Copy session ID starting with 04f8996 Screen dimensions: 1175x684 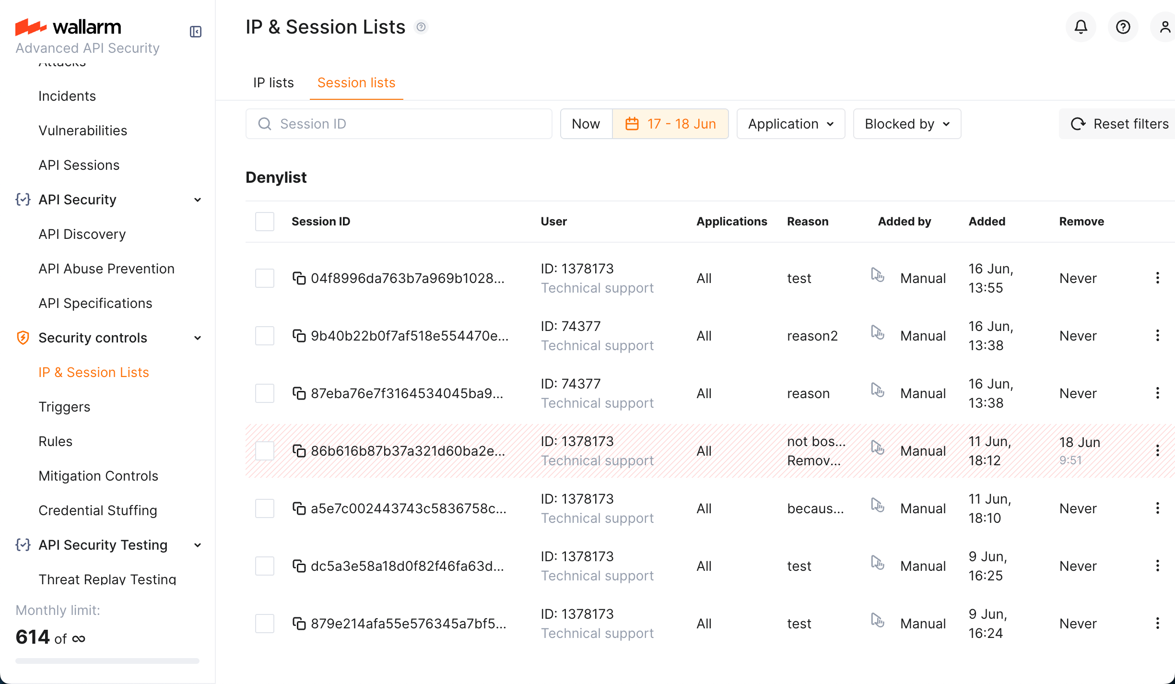coord(300,278)
